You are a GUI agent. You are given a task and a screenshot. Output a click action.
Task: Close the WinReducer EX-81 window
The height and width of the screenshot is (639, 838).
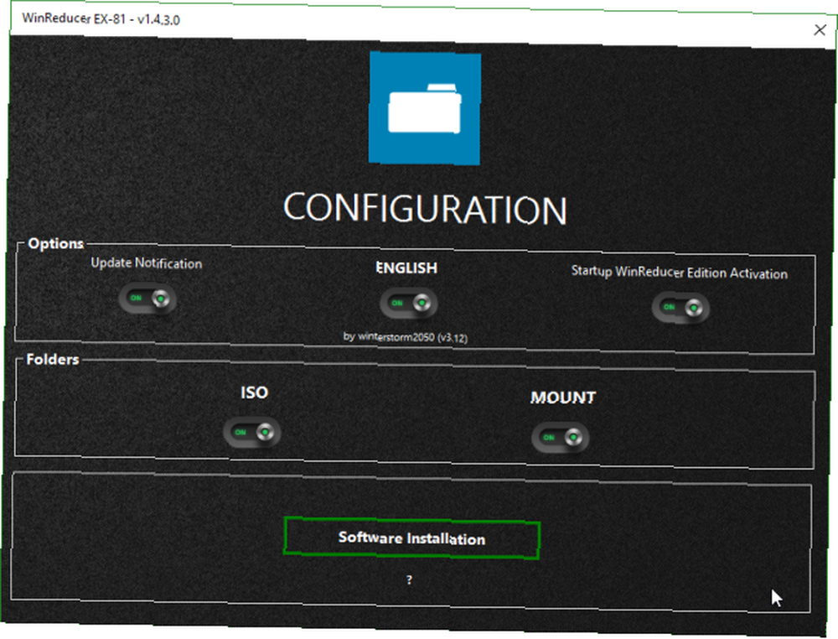coord(820,30)
